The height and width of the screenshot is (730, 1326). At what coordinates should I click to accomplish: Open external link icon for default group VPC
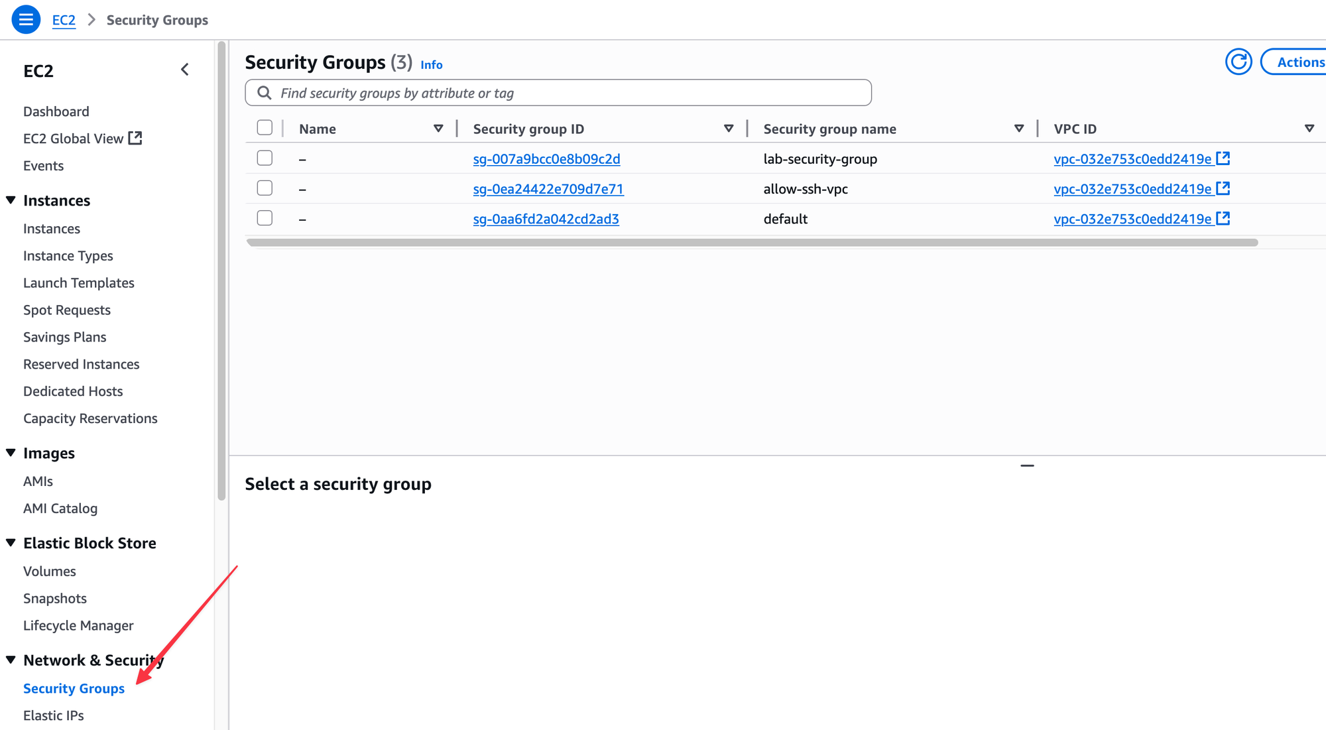(1223, 218)
